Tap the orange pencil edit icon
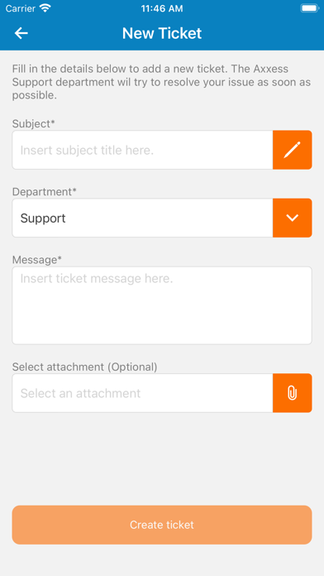This screenshot has height=576, width=324. tap(292, 150)
